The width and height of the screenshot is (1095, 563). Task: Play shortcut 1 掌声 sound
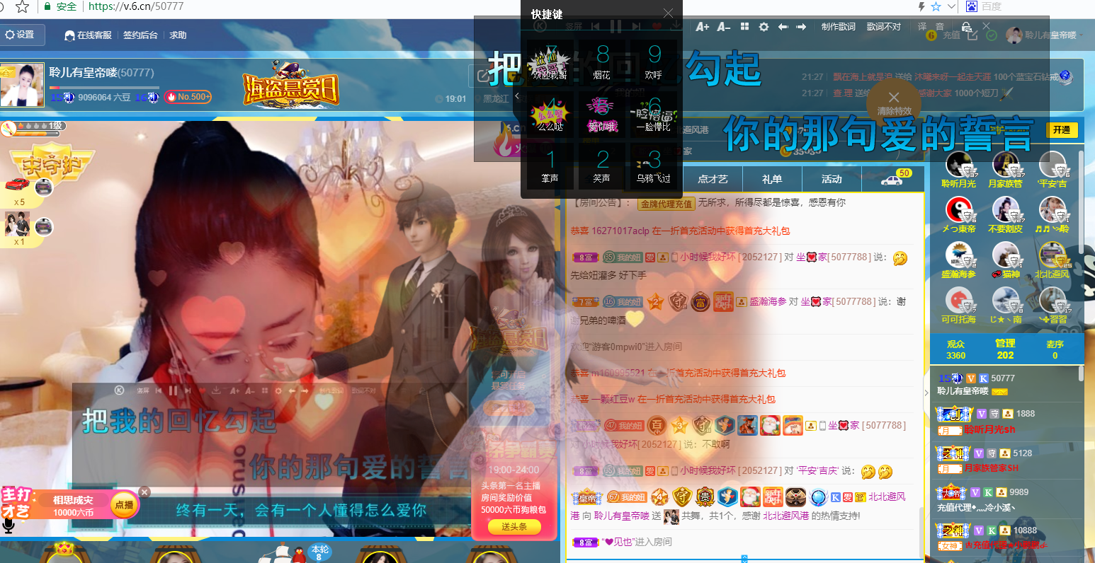pos(550,166)
